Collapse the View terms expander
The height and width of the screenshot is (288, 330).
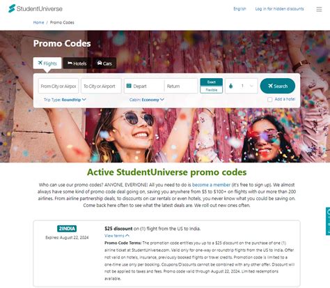(x=117, y=236)
